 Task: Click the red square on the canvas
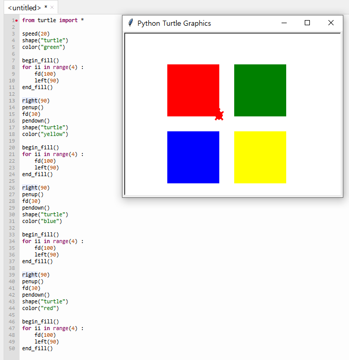pos(193,90)
